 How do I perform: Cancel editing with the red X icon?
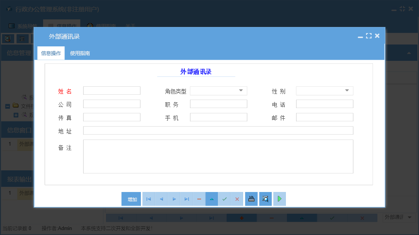pos(237,199)
